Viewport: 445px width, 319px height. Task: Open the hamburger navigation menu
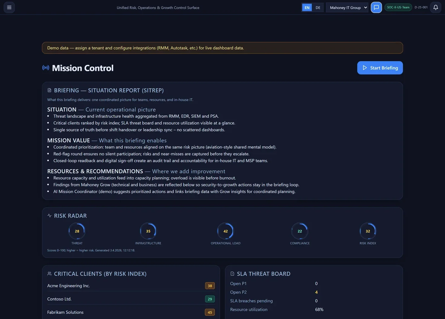click(9, 7)
